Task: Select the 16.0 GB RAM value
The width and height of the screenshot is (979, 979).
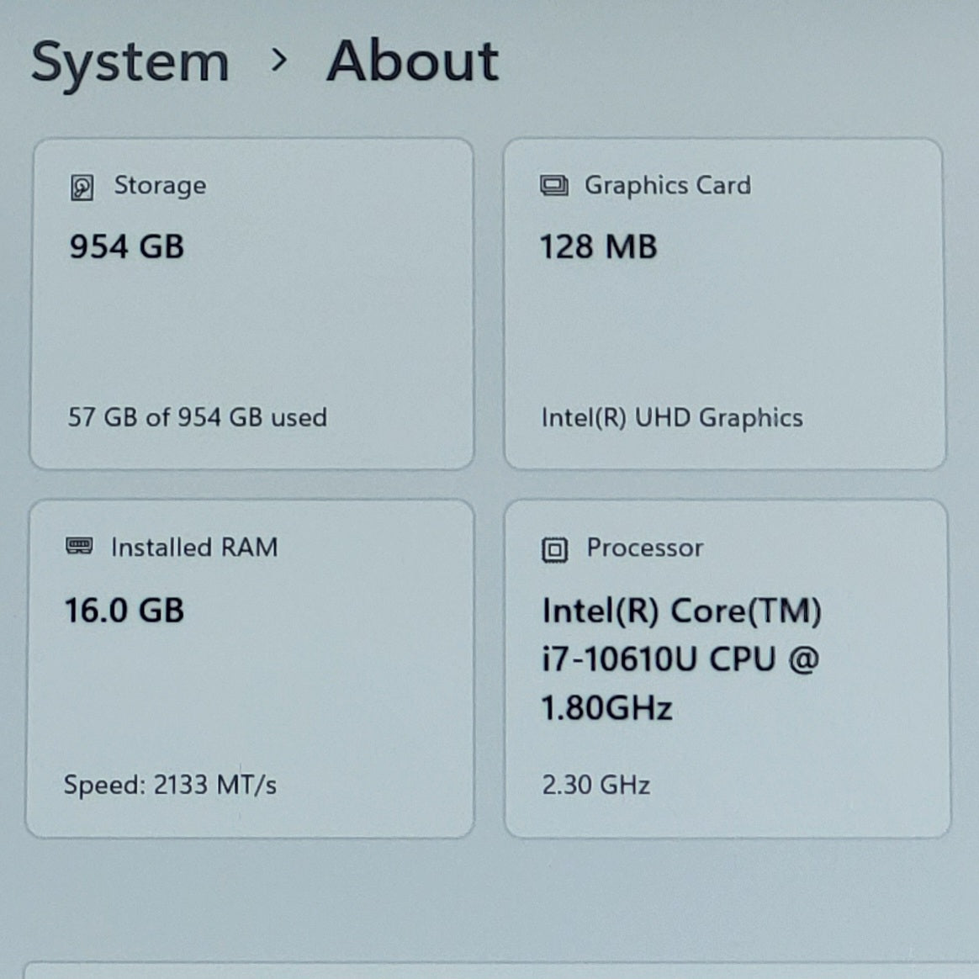Action: point(124,610)
